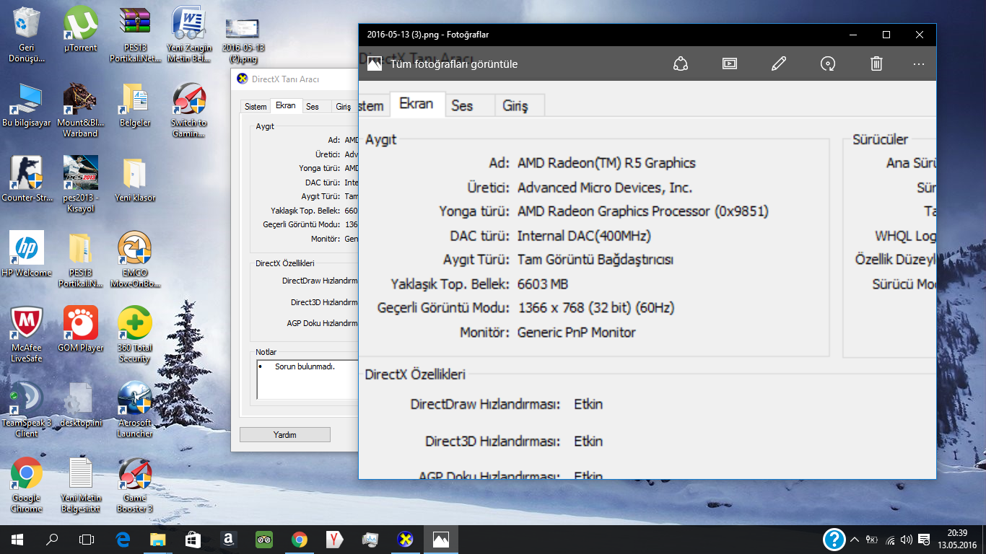Switch to Photos app taskbar button
Viewport: 986px width, 554px height.
coord(441,539)
